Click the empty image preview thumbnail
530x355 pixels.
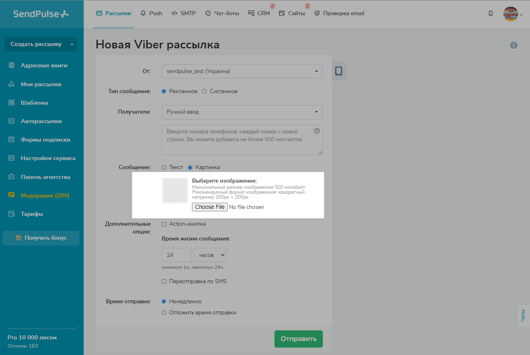(175, 190)
